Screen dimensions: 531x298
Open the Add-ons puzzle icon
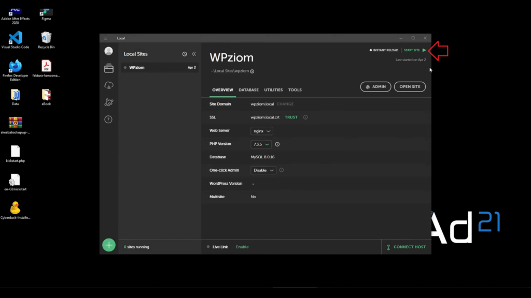pos(108,102)
